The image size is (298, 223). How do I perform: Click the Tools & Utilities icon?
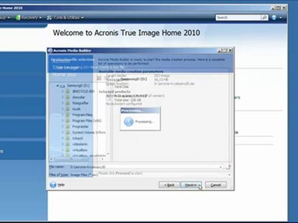click(x=49, y=18)
